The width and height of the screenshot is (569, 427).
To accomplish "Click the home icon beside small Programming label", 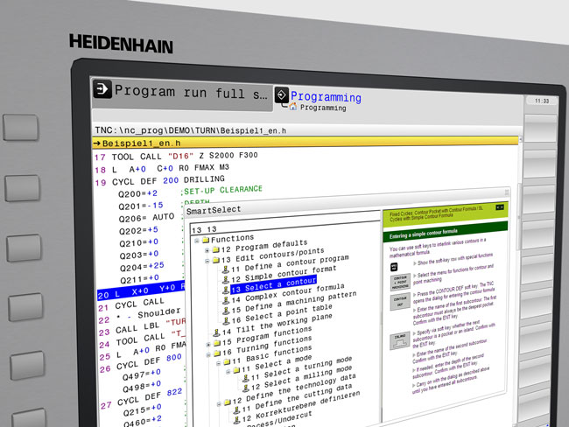I will click(293, 106).
